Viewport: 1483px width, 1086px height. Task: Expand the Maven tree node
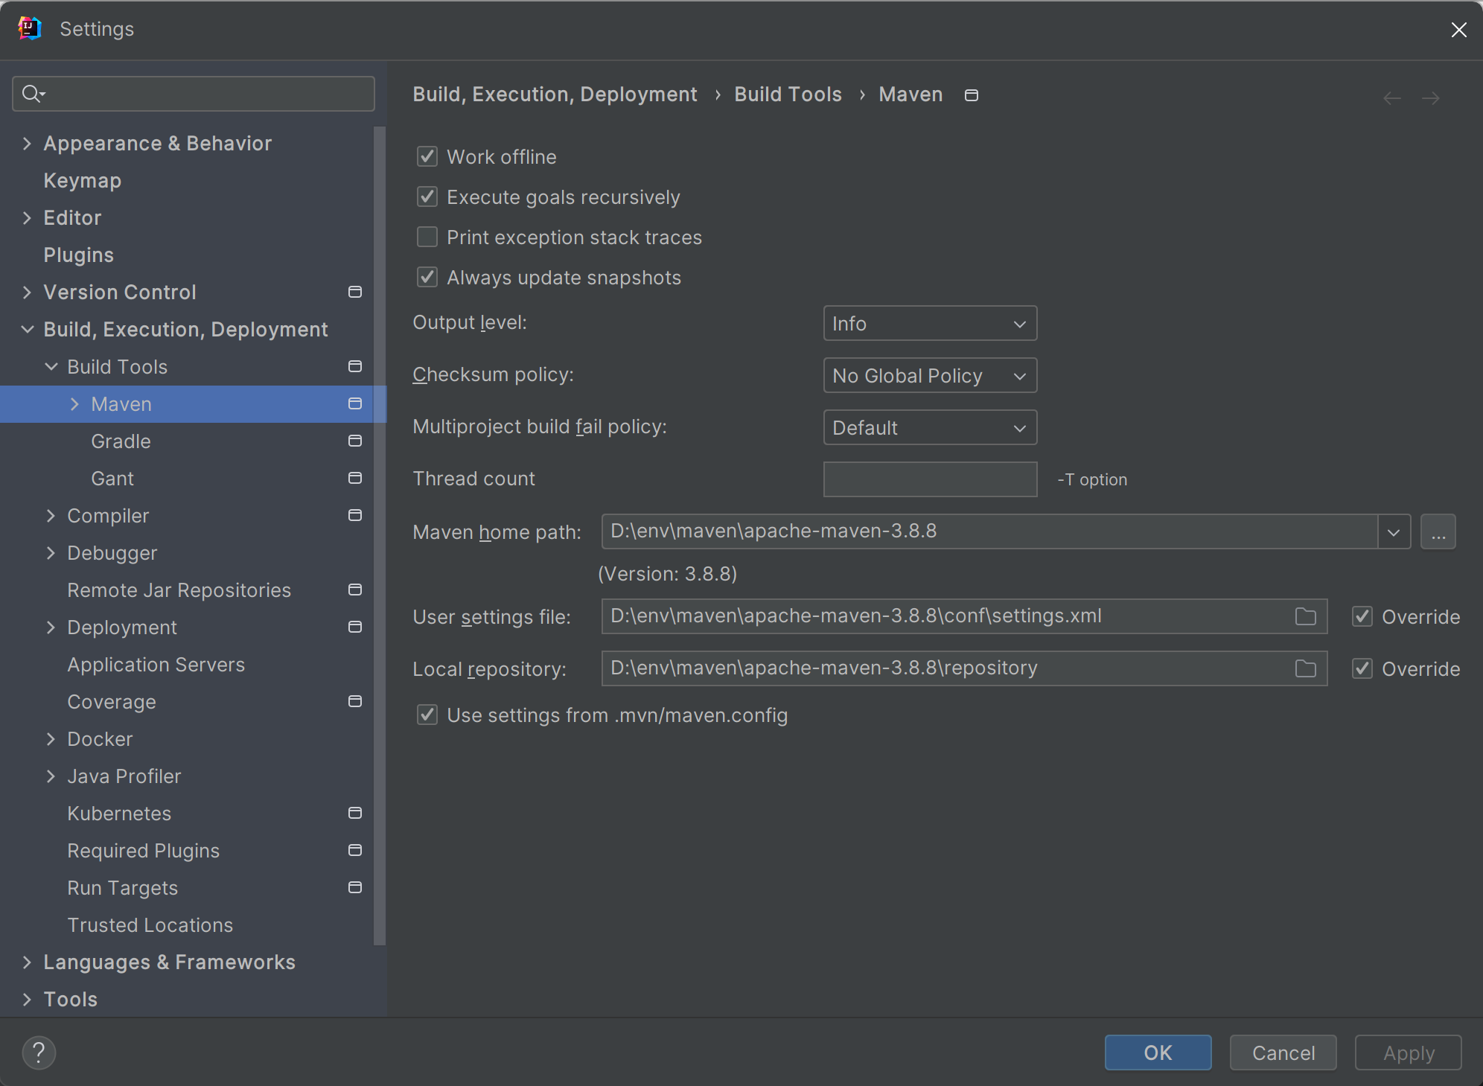(x=74, y=403)
